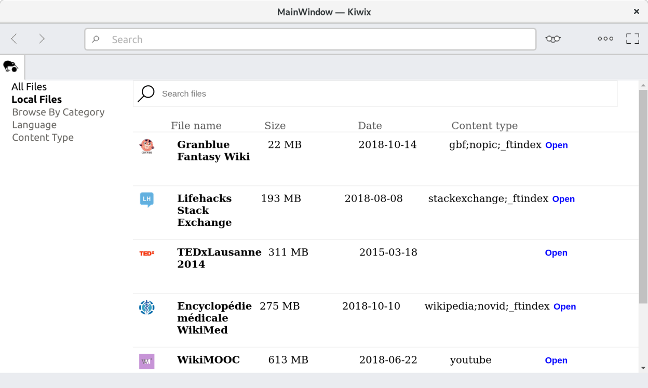Open the three-dots more options menu
Image resolution: width=648 pixels, height=388 pixels.
[605, 39]
